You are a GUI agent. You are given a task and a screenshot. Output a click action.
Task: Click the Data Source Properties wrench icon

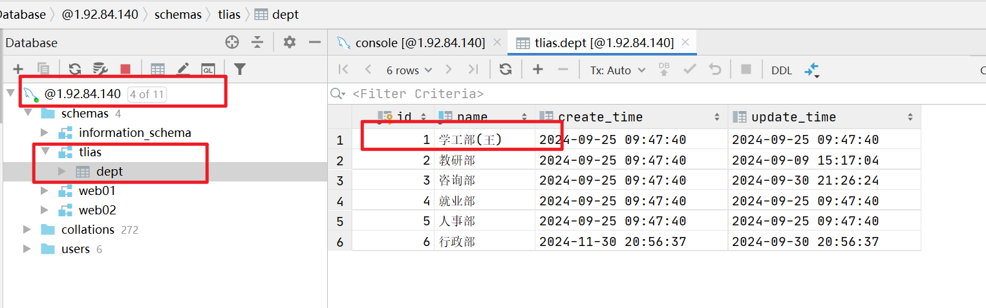point(100,69)
